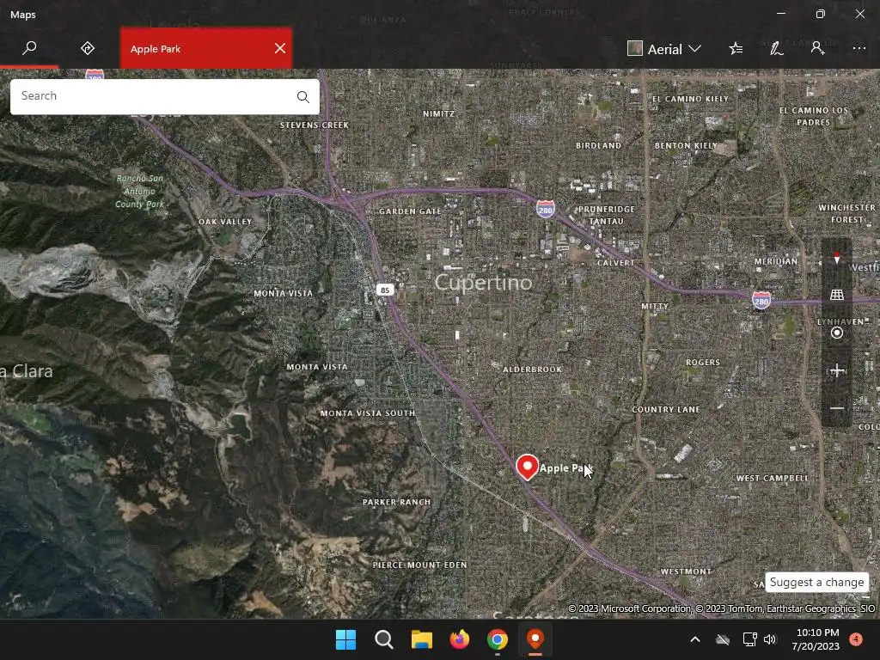Launch Firefox from the taskbar
Viewport: 880px width, 660px height.
pos(460,639)
